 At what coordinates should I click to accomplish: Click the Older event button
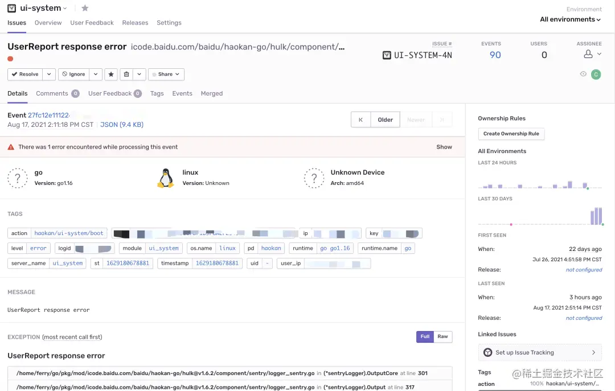[x=385, y=120]
